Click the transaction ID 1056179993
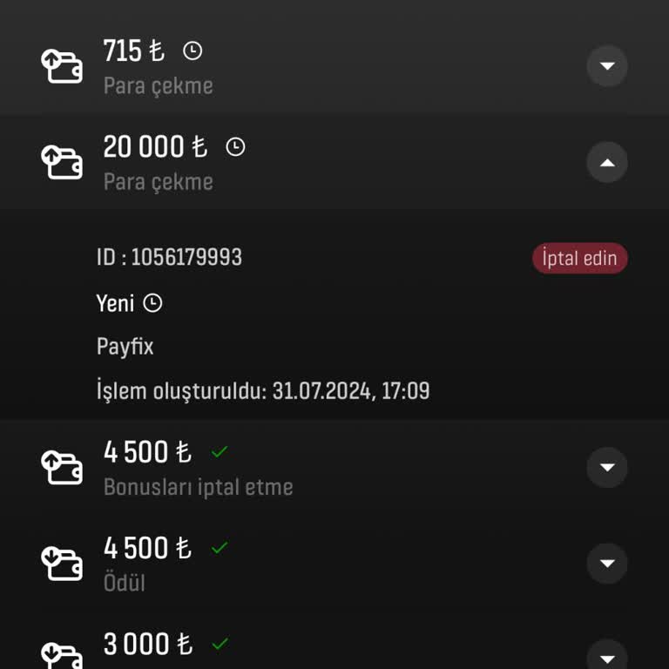Image resolution: width=669 pixels, height=669 pixels. pyautogui.click(x=169, y=258)
